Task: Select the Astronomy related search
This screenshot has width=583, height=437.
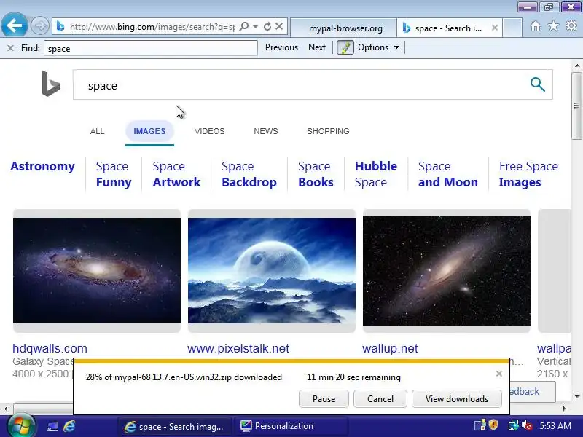Action: 42,167
